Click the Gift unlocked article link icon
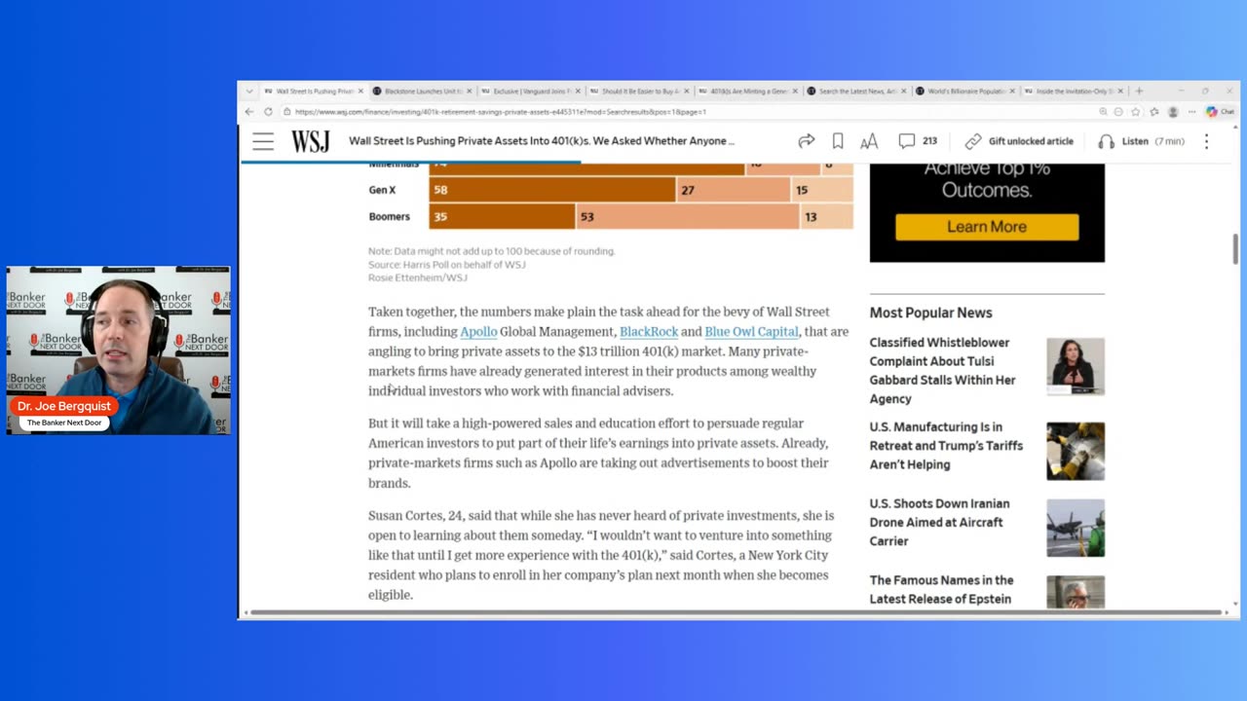Screen dimensions: 1247x701 972,141
